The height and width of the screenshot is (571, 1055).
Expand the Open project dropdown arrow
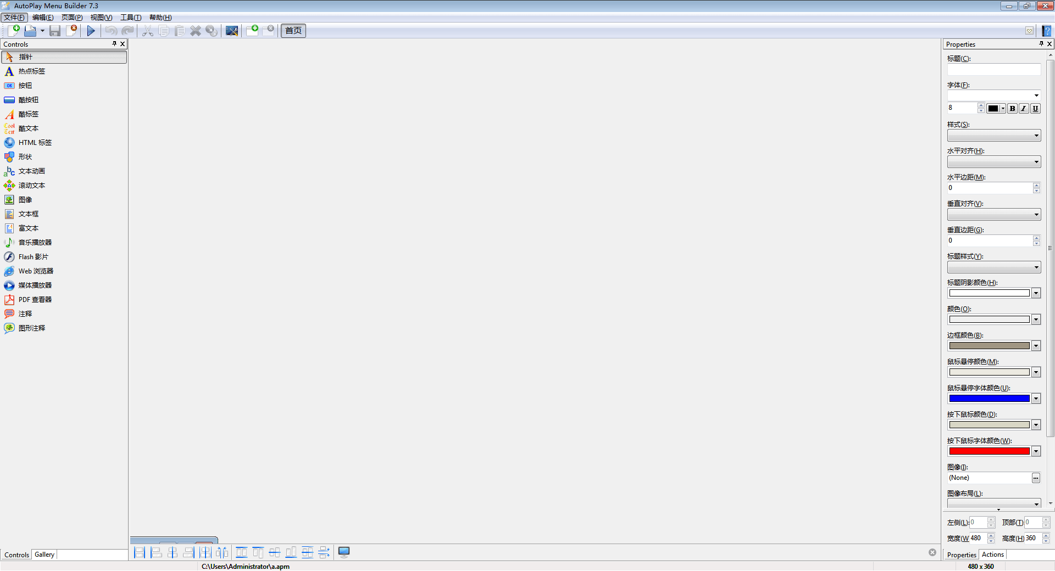tap(42, 31)
